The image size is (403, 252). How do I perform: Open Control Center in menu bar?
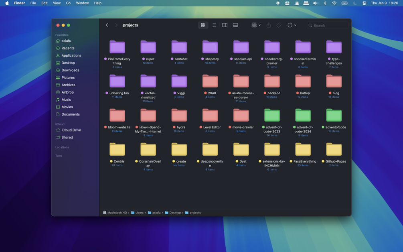[364, 3]
